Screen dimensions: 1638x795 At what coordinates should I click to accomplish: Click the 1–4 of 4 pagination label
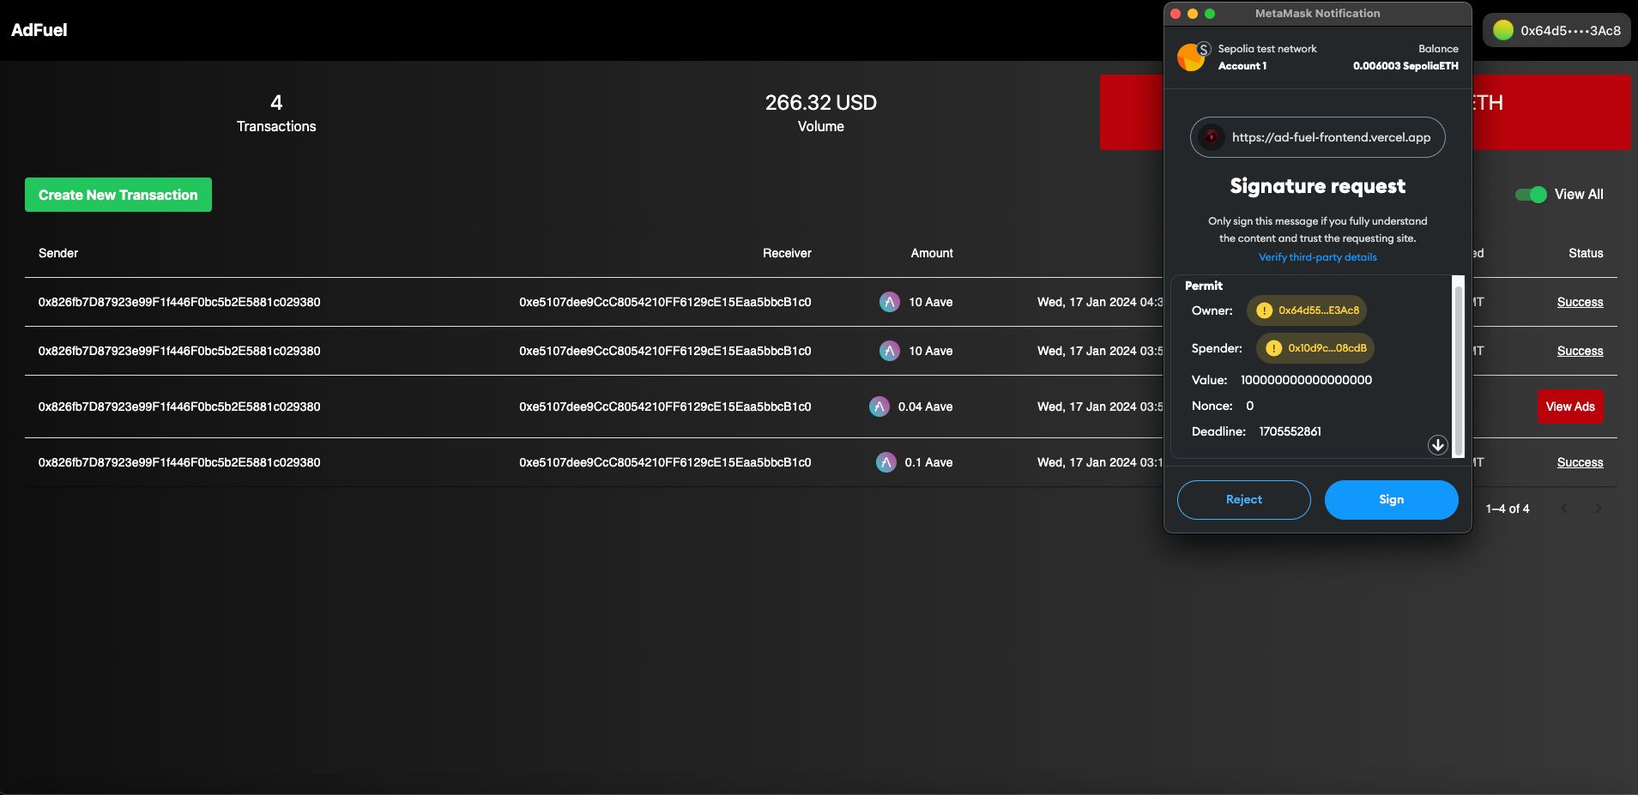tap(1508, 509)
